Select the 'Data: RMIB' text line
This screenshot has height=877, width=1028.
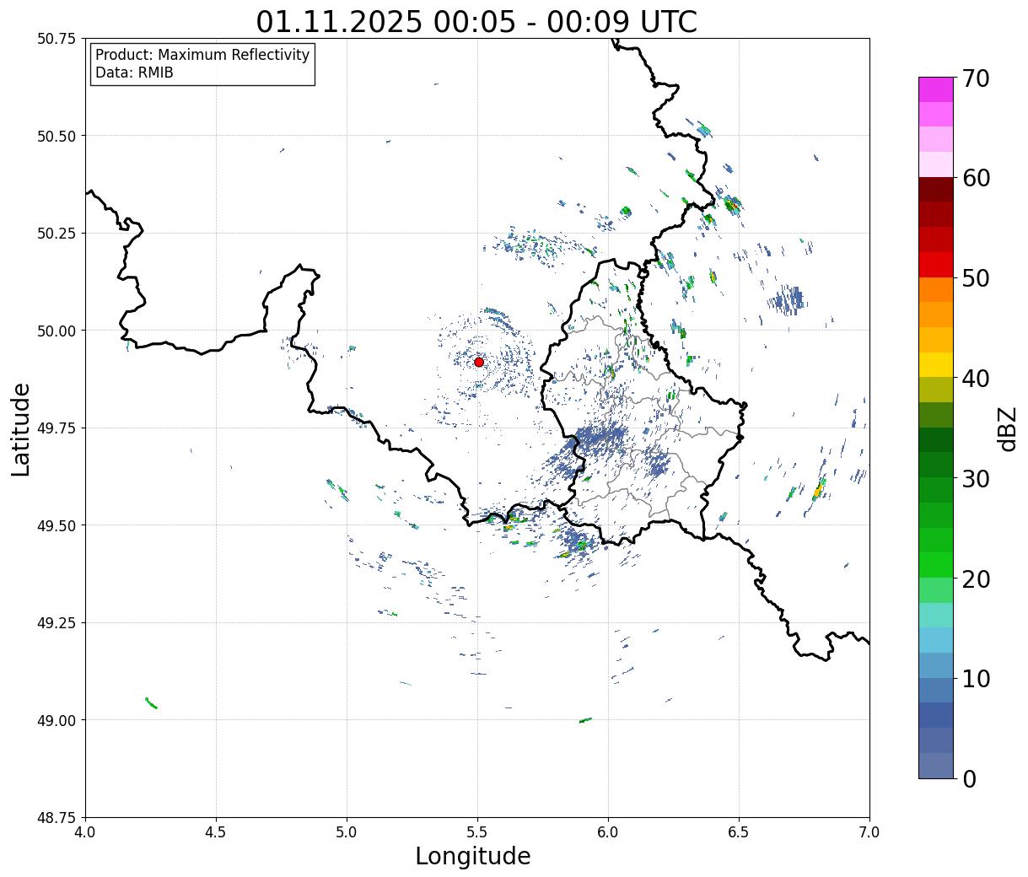(134, 73)
